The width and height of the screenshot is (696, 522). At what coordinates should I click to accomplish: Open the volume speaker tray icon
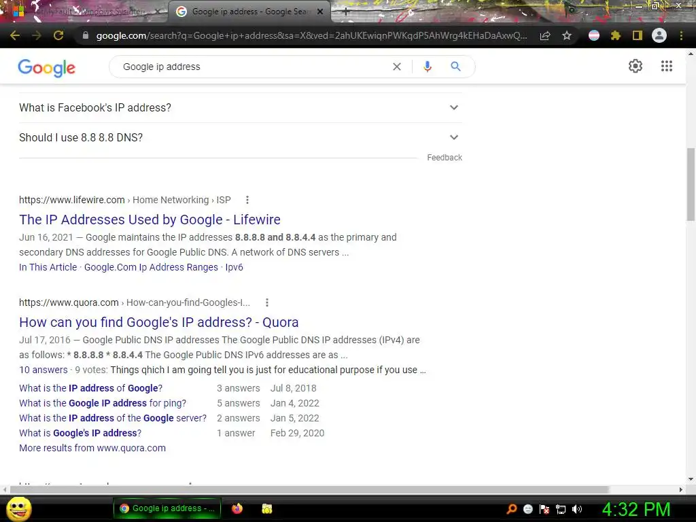click(x=577, y=509)
